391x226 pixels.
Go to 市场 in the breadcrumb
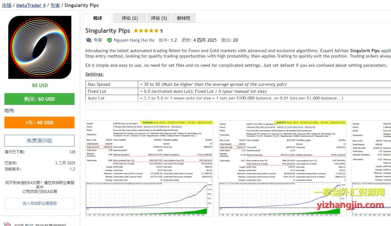7,5
